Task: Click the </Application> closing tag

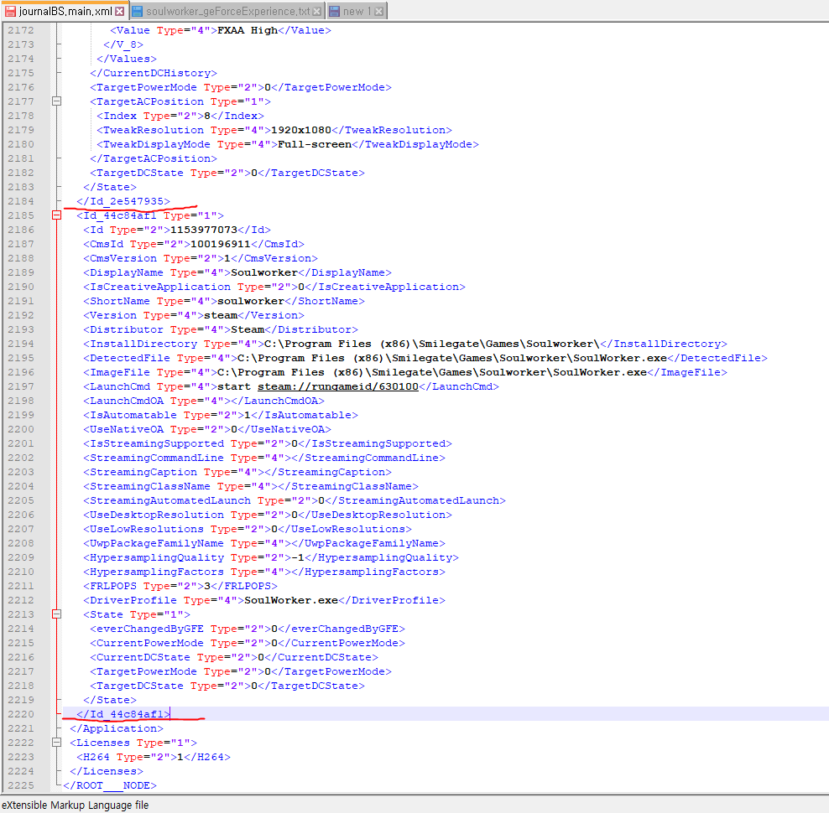Action: 117,728
